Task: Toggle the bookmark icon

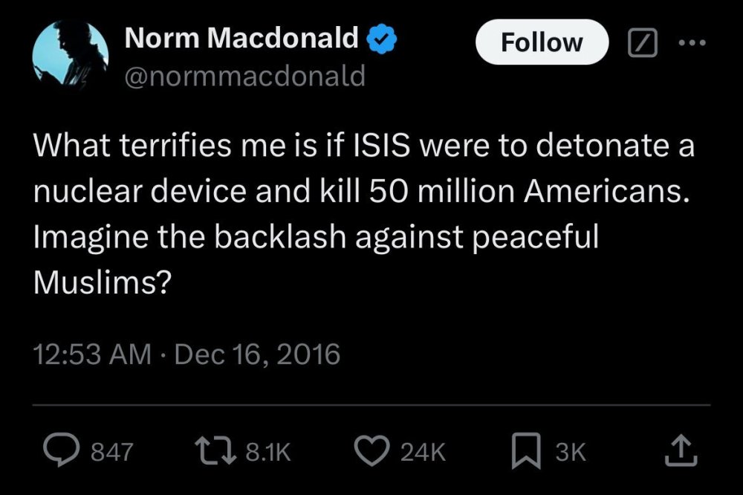Action: click(x=526, y=450)
